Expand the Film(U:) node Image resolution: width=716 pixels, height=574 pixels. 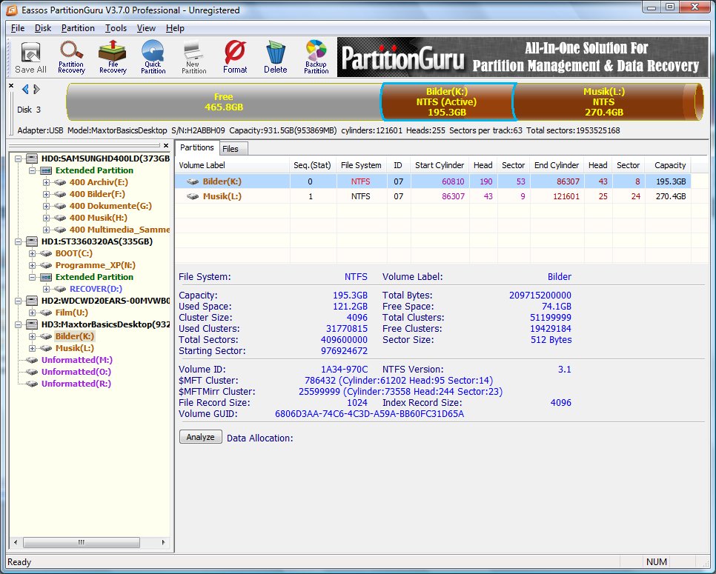(33, 313)
